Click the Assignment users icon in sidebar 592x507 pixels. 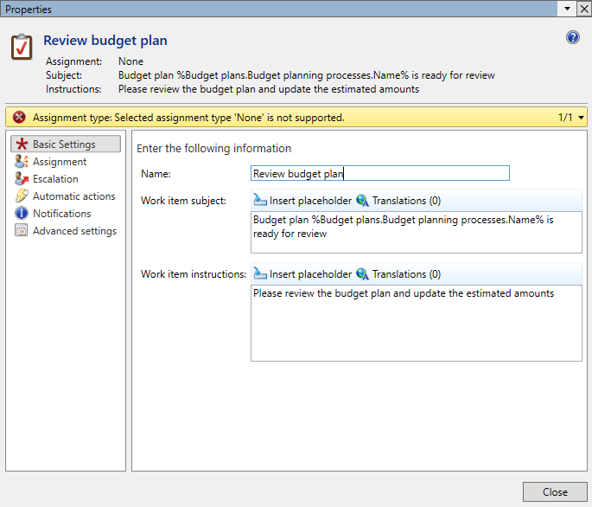tap(22, 162)
